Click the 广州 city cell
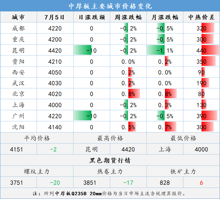The height and width of the screenshot is (199, 220). click(18, 116)
